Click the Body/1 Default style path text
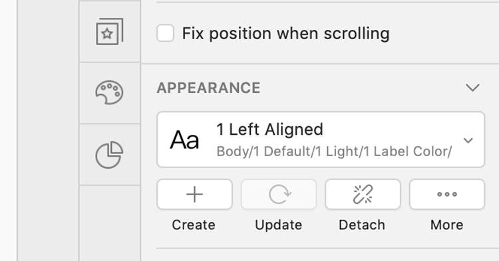This screenshot has height=261, width=499. [x=334, y=152]
